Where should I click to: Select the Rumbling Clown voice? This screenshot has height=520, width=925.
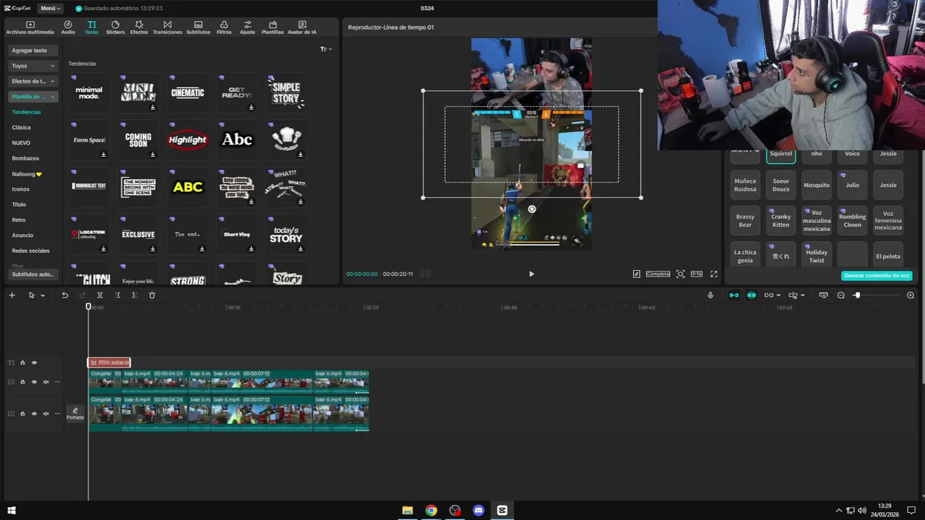pyautogui.click(x=853, y=221)
